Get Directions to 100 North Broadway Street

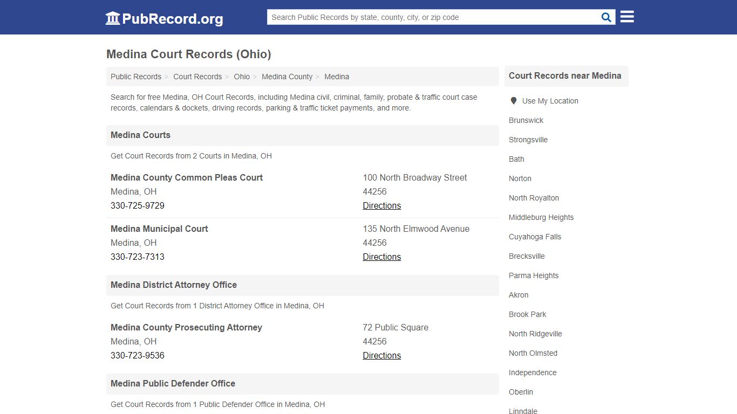(x=382, y=205)
